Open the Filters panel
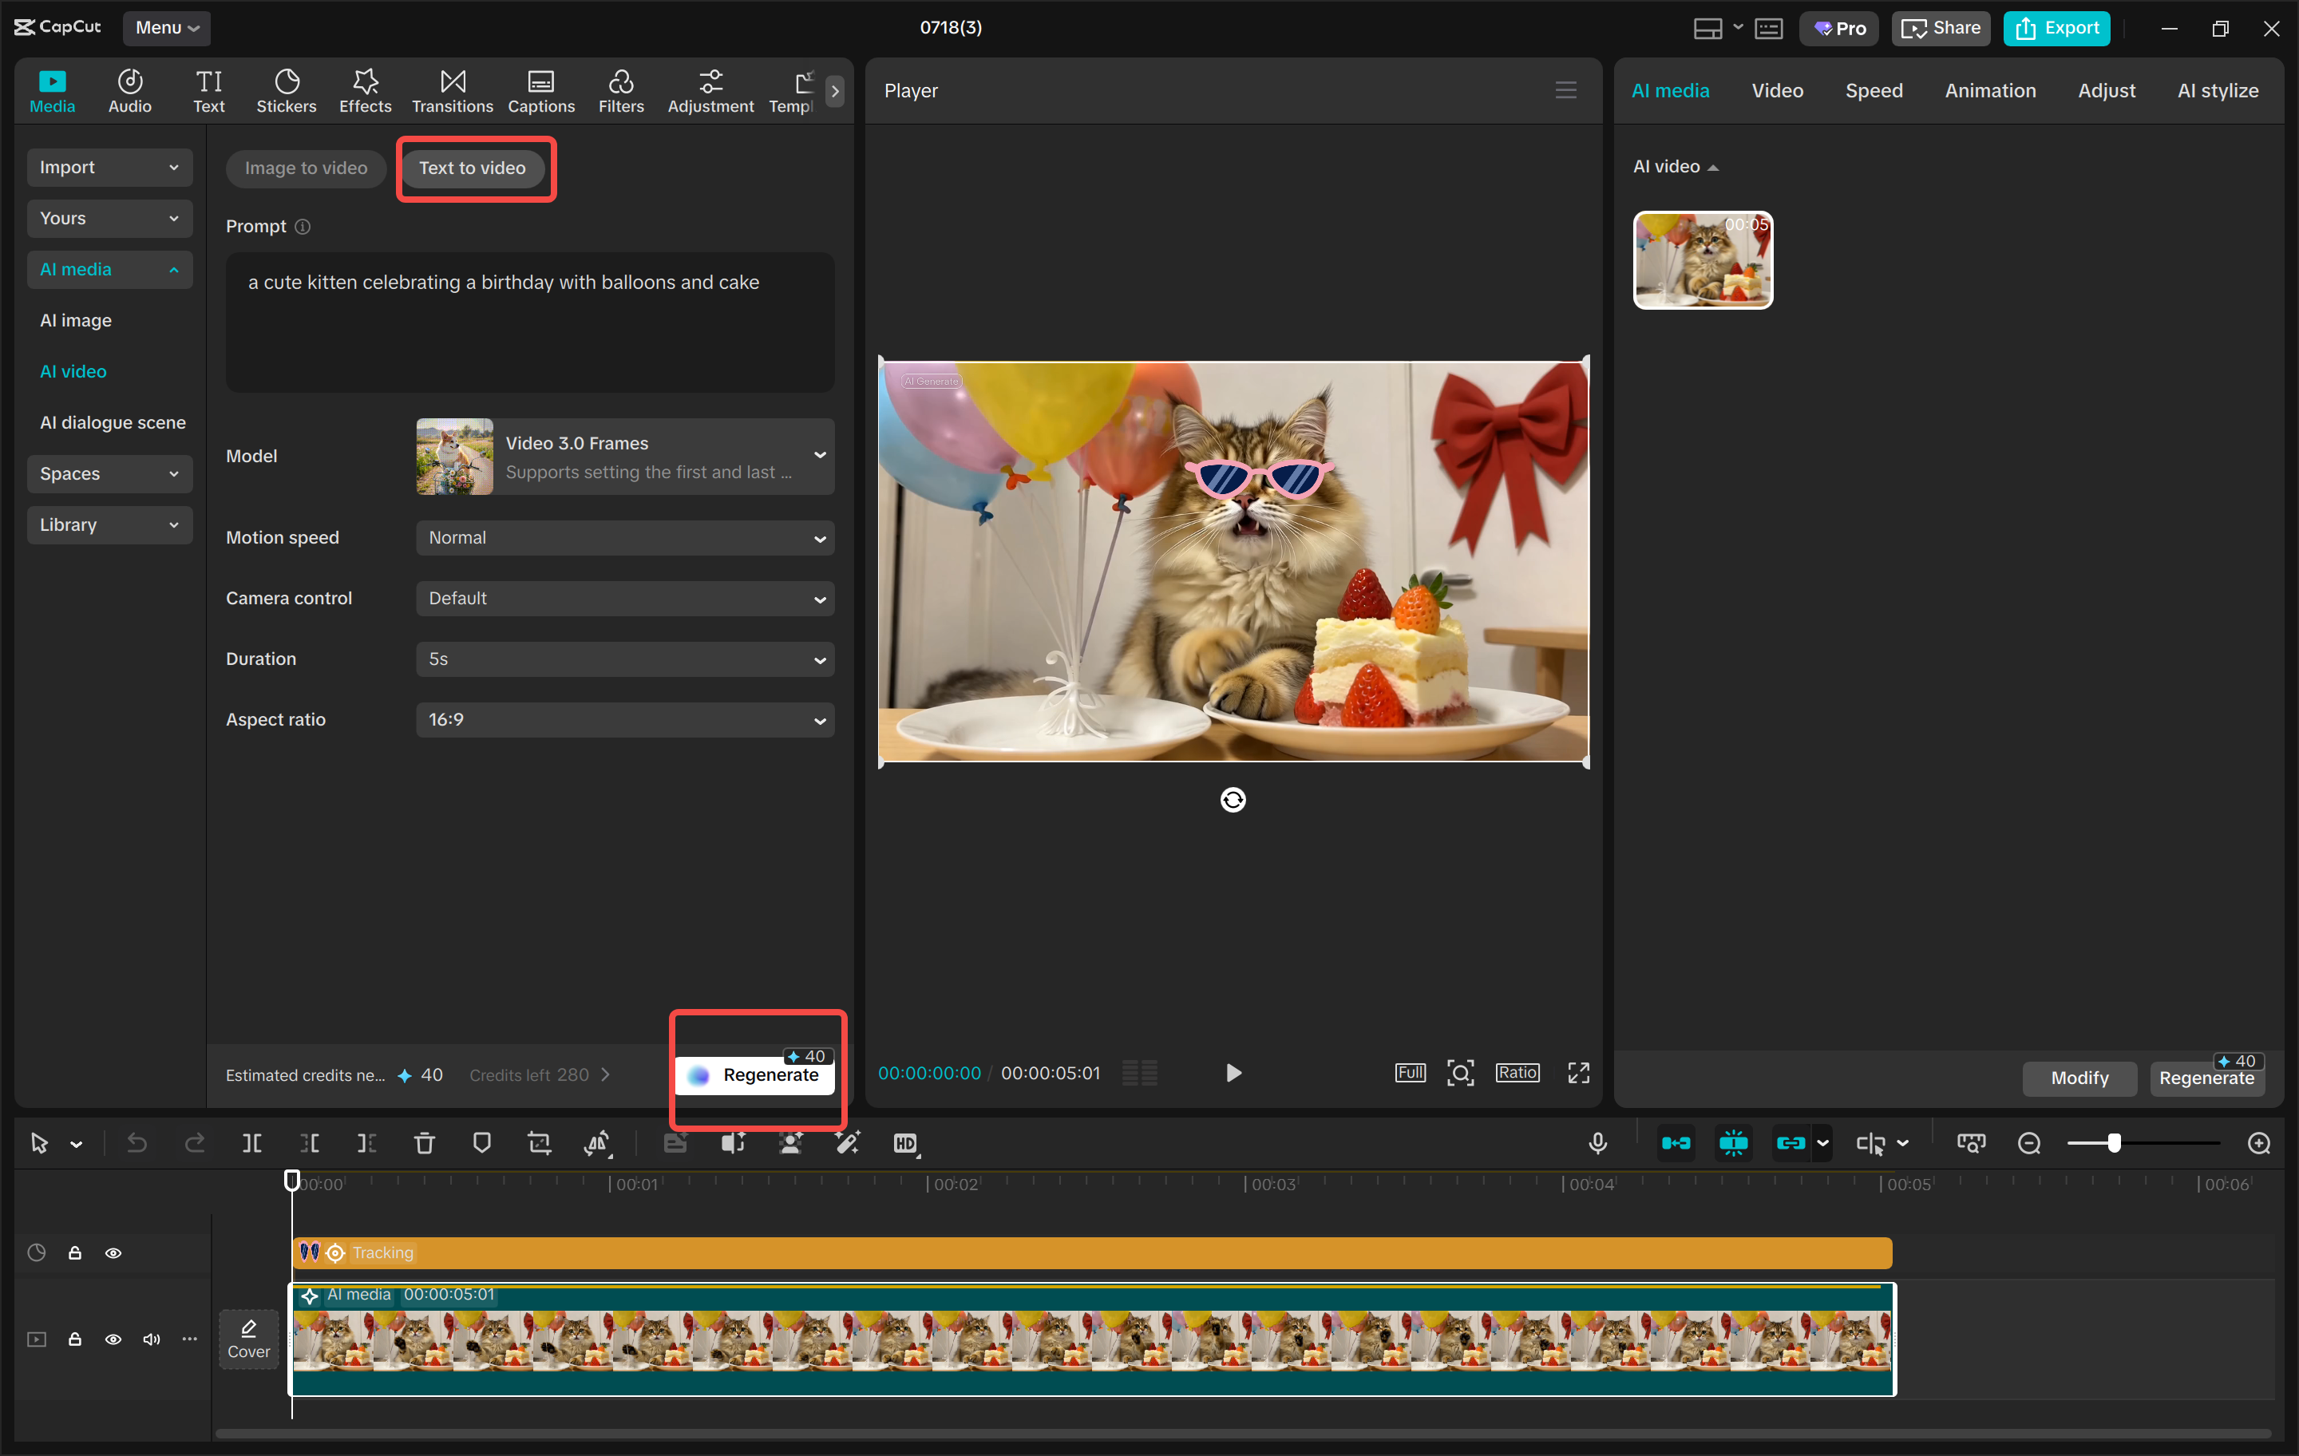Viewport: 2299px width, 1456px height. coord(622,89)
